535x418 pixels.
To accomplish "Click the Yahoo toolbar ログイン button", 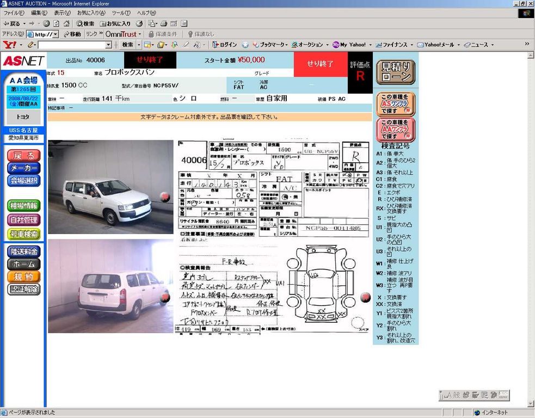I will [225, 45].
